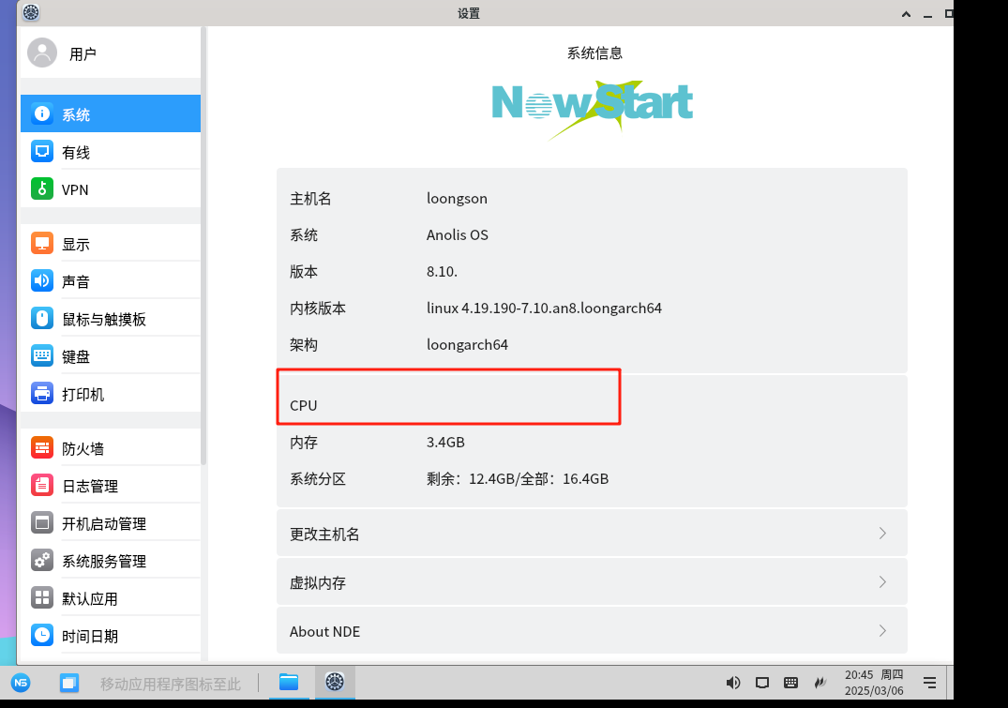Open the VPN settings icon

point(41,189)
